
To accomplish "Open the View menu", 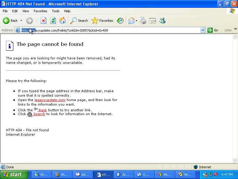I will tap(26, 11).
